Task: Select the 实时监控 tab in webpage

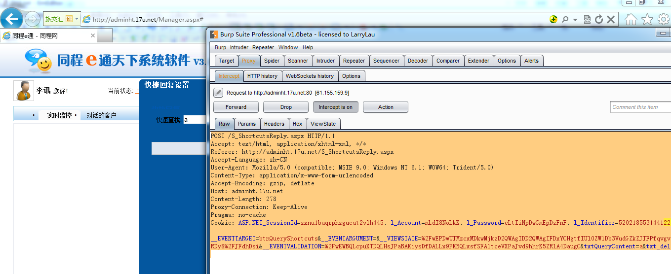Action: tap(59, 115)
